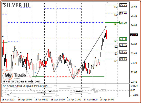Click the 24.08 value on price axis
Image resolution: width=141 pixels, height=103 pixels.
pos(134,44)
